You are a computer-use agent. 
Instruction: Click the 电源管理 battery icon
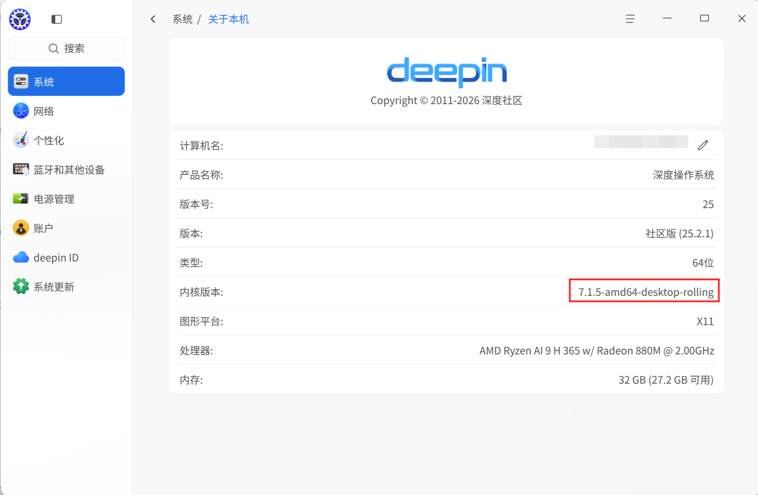click(21, 198)
